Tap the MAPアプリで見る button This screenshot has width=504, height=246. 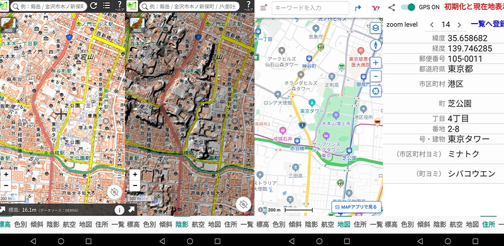[x=356, y=207]
